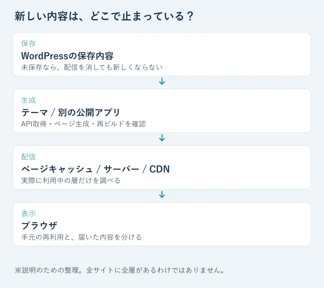Click the サーバー word in the 配信 card
The height and width of the screenshot is (288, 324).
tap(121, 169)
